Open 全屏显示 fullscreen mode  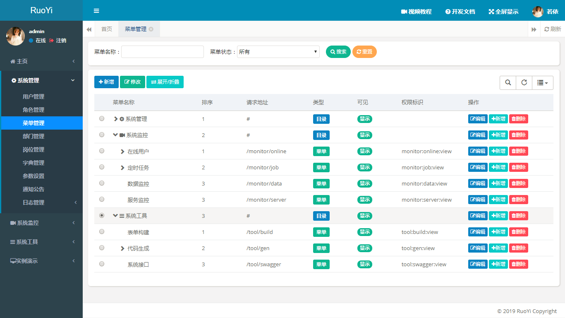pyautogui.click(x=503, y=12)
